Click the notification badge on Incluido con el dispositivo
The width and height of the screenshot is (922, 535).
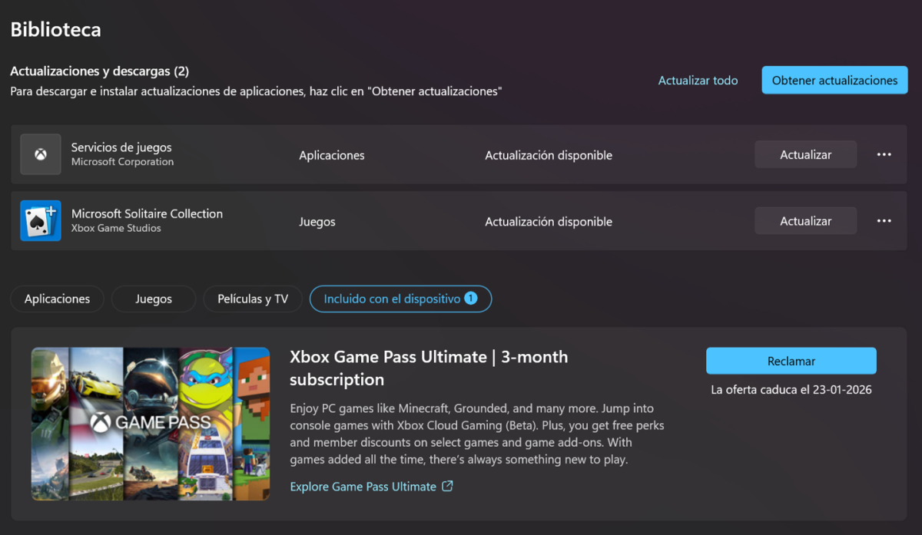click(x=471, y=299)
